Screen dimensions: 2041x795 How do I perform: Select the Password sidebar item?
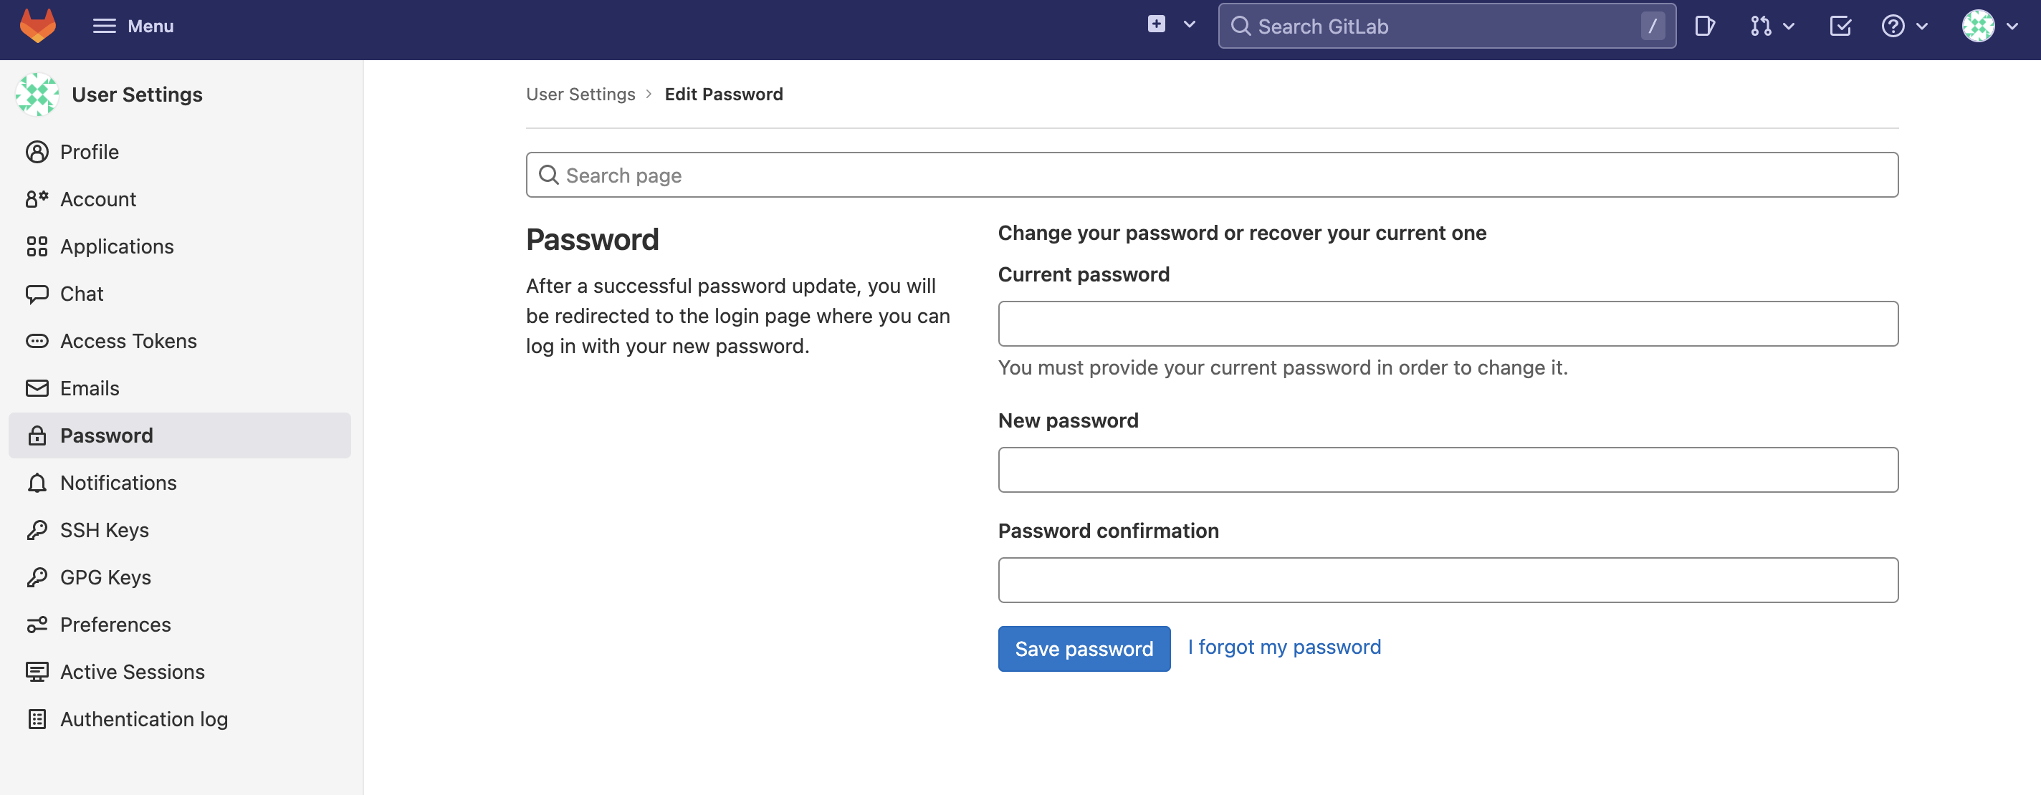(x=180, y=435)
